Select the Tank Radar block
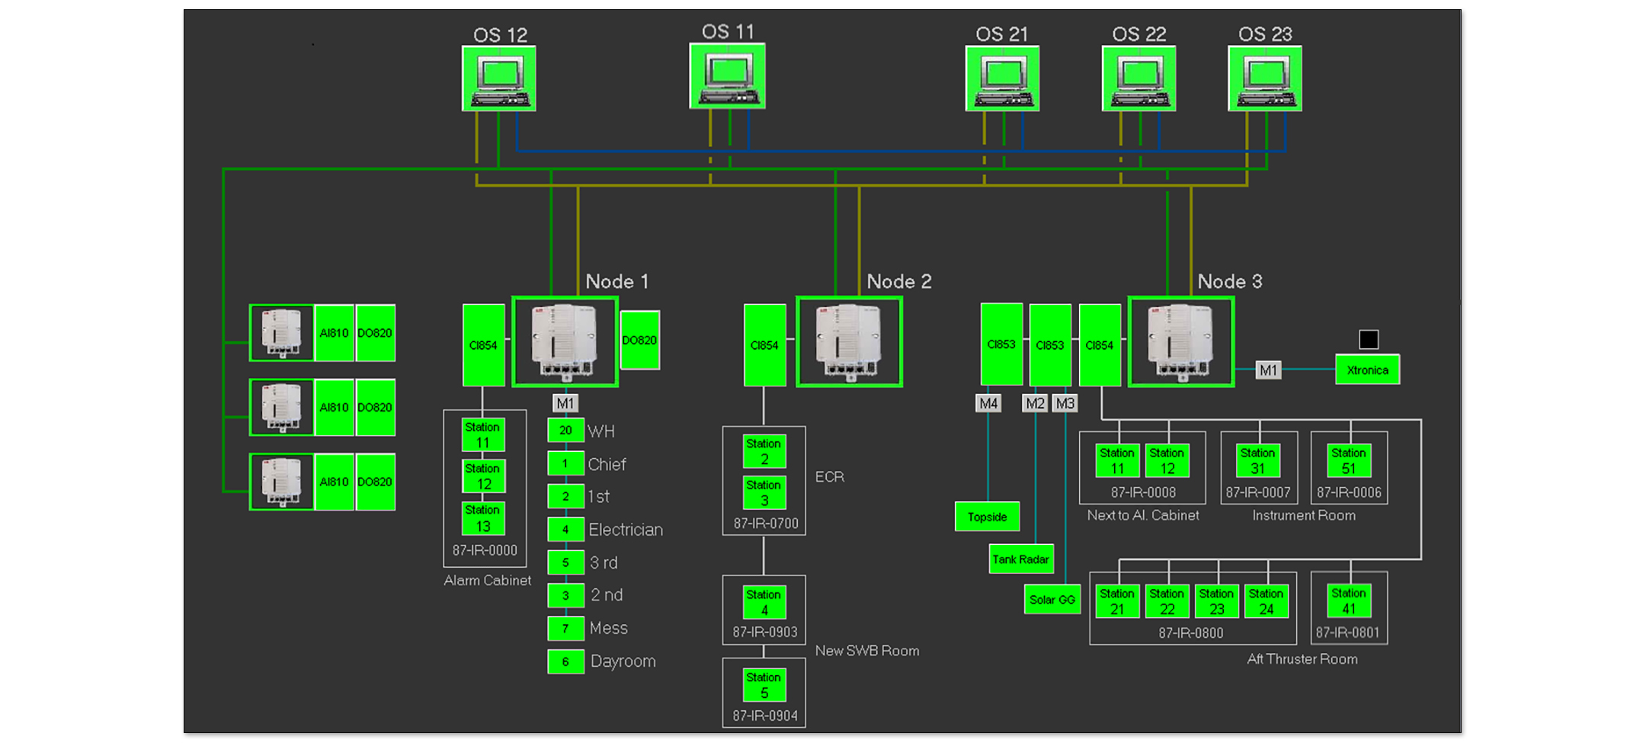 pyautogui.click(x=1020, y=559)
